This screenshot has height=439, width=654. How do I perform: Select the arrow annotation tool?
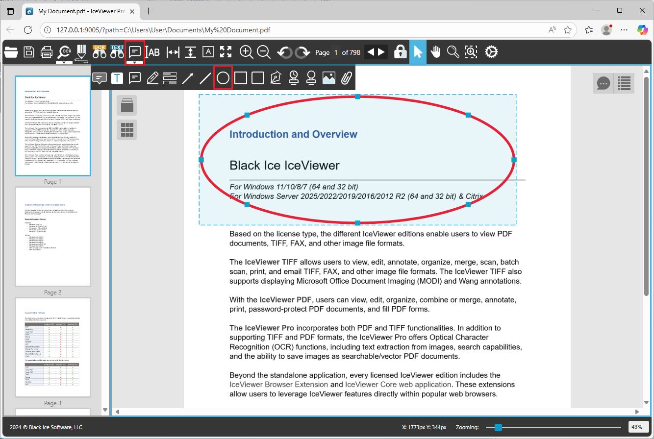(x=188, y=78)
